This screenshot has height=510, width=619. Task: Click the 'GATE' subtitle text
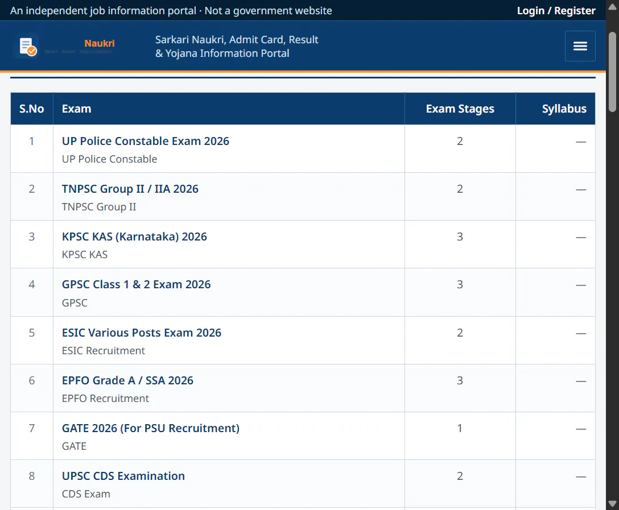(x=74, y=446)
